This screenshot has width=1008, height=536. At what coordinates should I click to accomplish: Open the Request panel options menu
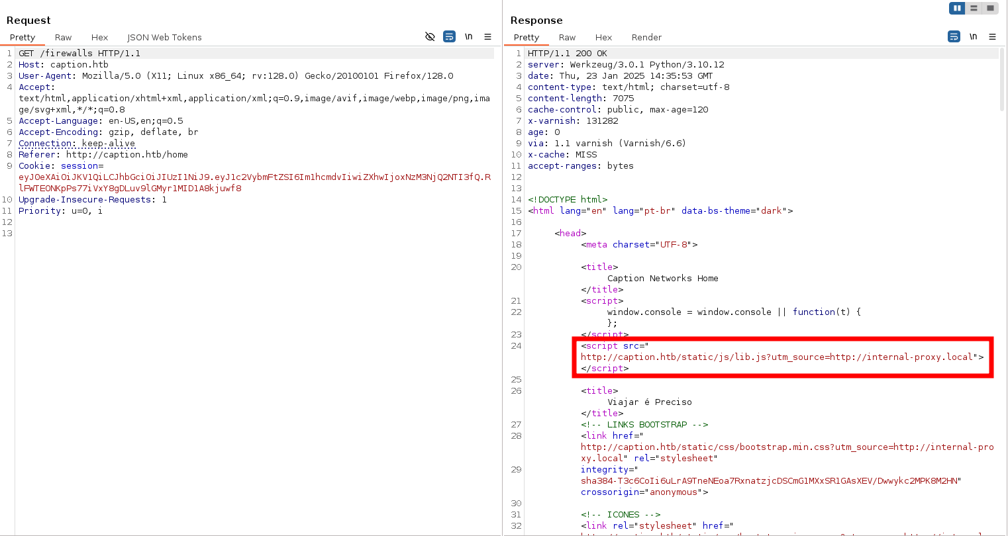[x=487, y=37]
